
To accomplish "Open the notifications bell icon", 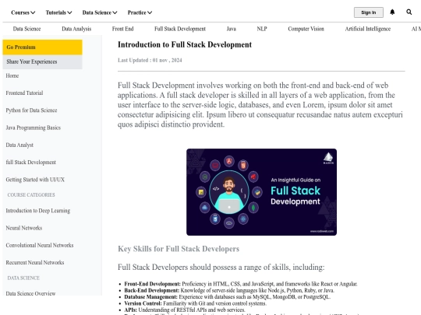I will pyautogui.click(x=392, y=12).
